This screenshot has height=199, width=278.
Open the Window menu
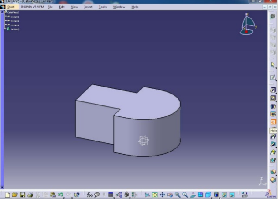pyautogui.click(x=119, y=7)
